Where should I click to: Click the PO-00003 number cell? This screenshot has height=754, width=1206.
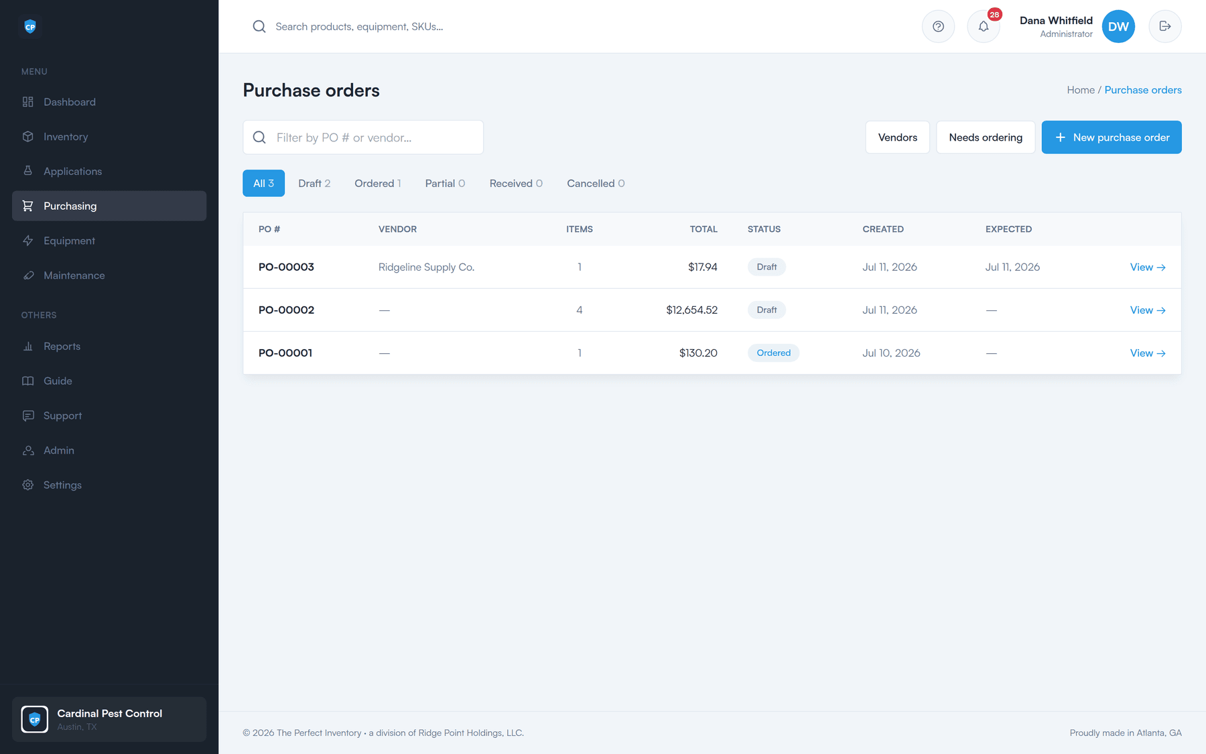pos(286,267)
